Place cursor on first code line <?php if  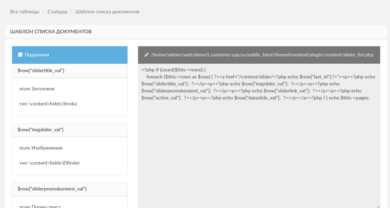click(173, 70)
